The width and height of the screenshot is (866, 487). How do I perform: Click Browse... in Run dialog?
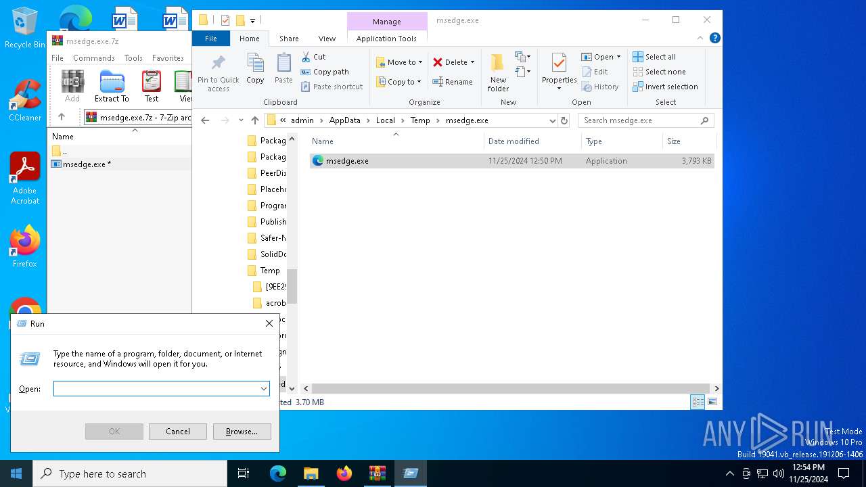click(x=242, y=431)
